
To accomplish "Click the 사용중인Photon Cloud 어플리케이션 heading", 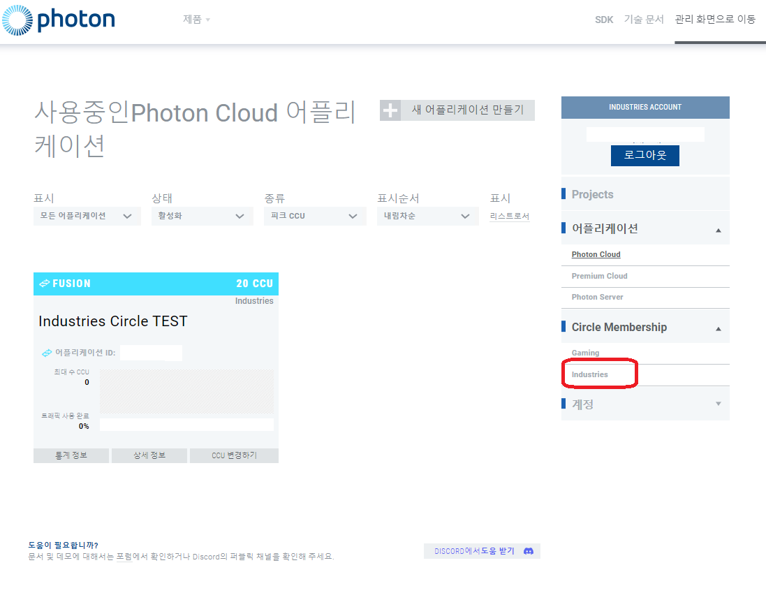I will [x=194, y=129].
